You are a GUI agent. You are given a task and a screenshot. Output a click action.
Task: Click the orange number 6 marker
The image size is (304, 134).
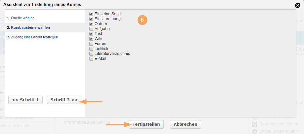[142, 20]
